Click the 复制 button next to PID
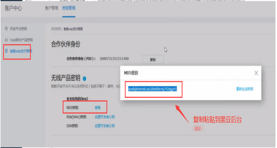Viewport: 277px width, 148px height. pos(153,60)
